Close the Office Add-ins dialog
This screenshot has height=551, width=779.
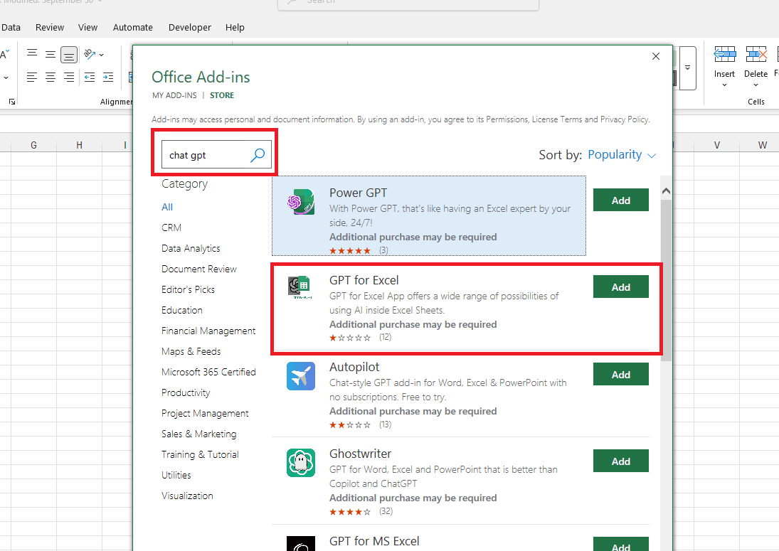(656, 56)
